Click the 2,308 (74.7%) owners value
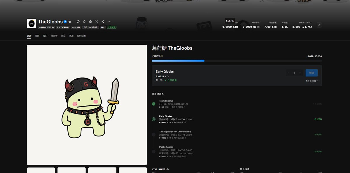Screen dimensions: 350x173 click(x=302, y=27)
